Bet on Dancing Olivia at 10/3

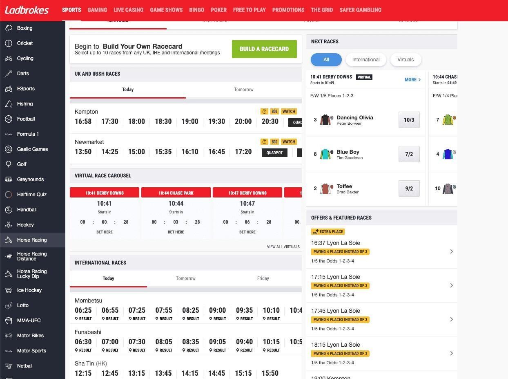click(x=409, y=120)
